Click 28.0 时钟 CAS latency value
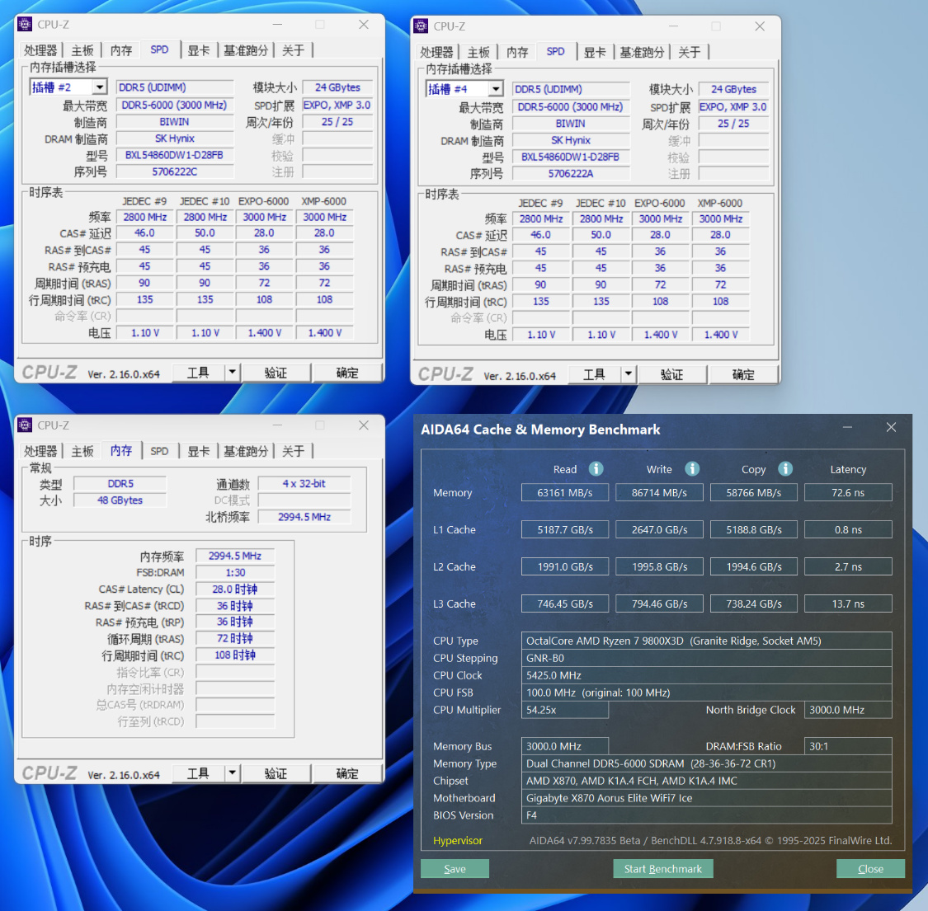Image resolution: width=928 pixels, height=911 pixels. point(235,589)
